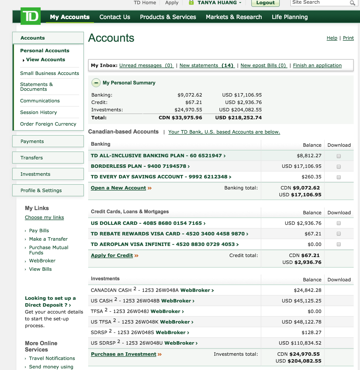The height and width of the screenshot is (370, 360).
Task: Click the triangle marker beside View Accounts
Action: (x=23, y=60)
